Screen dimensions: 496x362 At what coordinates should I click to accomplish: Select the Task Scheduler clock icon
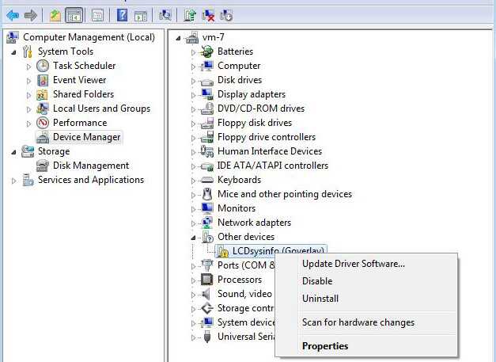pyautogui.click(x=43, y=66)
